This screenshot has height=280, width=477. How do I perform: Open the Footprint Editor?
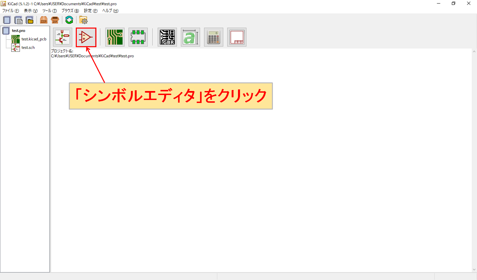pyautogui.click(x=138, y=37)
